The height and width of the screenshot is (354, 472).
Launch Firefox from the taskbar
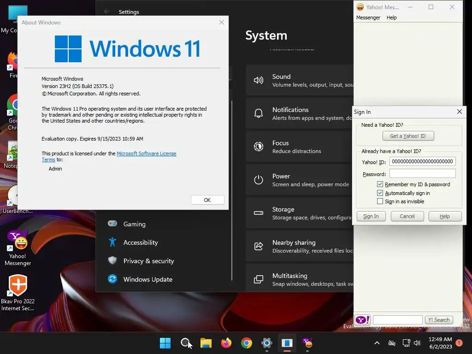pos(226,343)
